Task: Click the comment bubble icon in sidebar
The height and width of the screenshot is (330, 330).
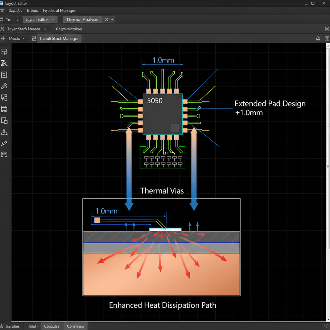Action: [x=4, y=154]
